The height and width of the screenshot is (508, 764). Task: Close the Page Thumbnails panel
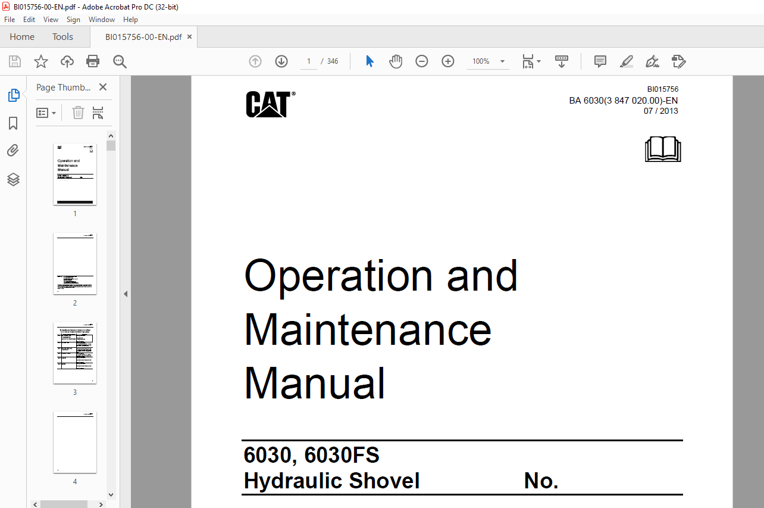[103, 87]
